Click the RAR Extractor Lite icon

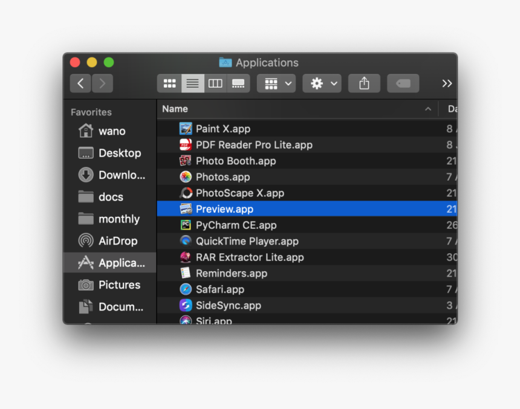186,257
